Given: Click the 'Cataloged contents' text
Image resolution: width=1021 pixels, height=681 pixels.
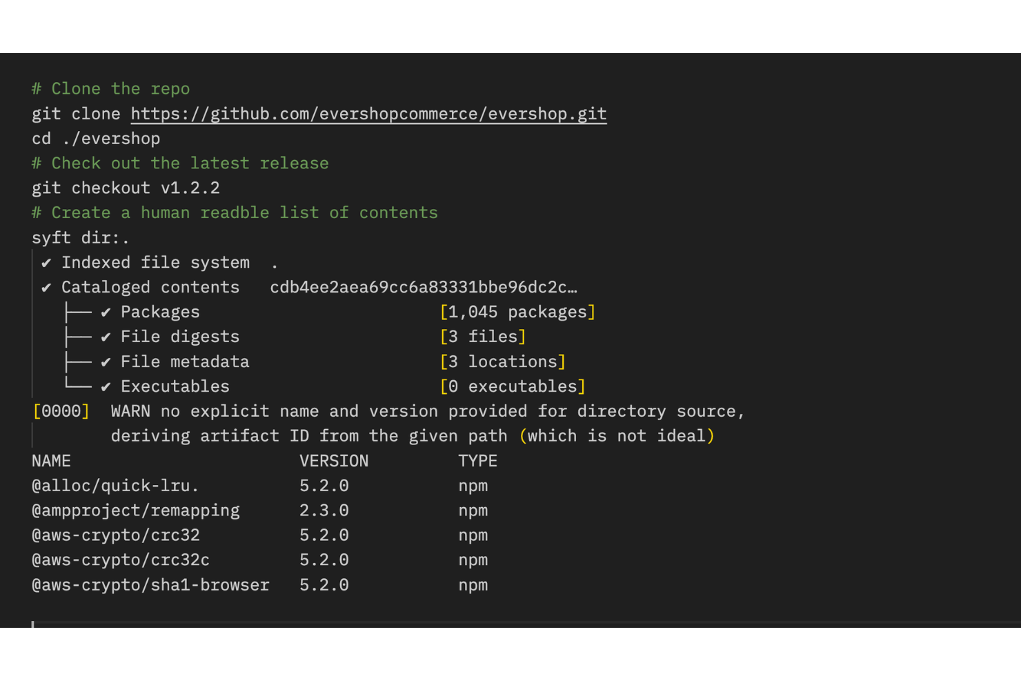Looking at the screenshot, I should (x=150, y=288).
